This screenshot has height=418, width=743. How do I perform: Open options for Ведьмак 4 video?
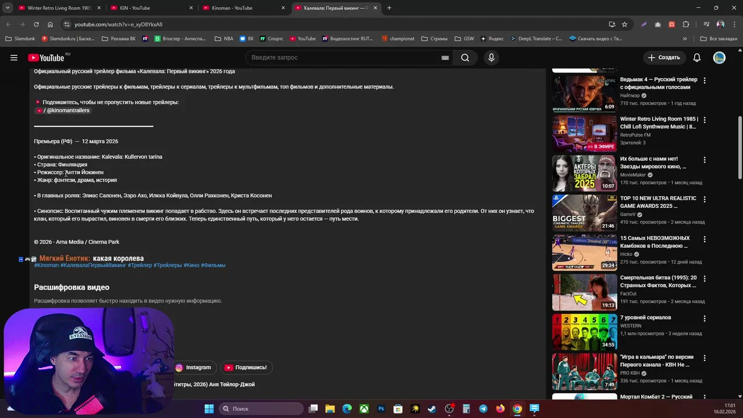point(705,81)
